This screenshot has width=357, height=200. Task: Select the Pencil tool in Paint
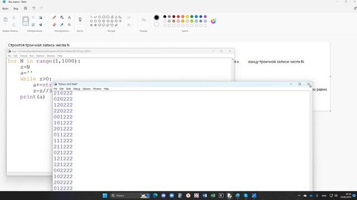click(54, 17)
